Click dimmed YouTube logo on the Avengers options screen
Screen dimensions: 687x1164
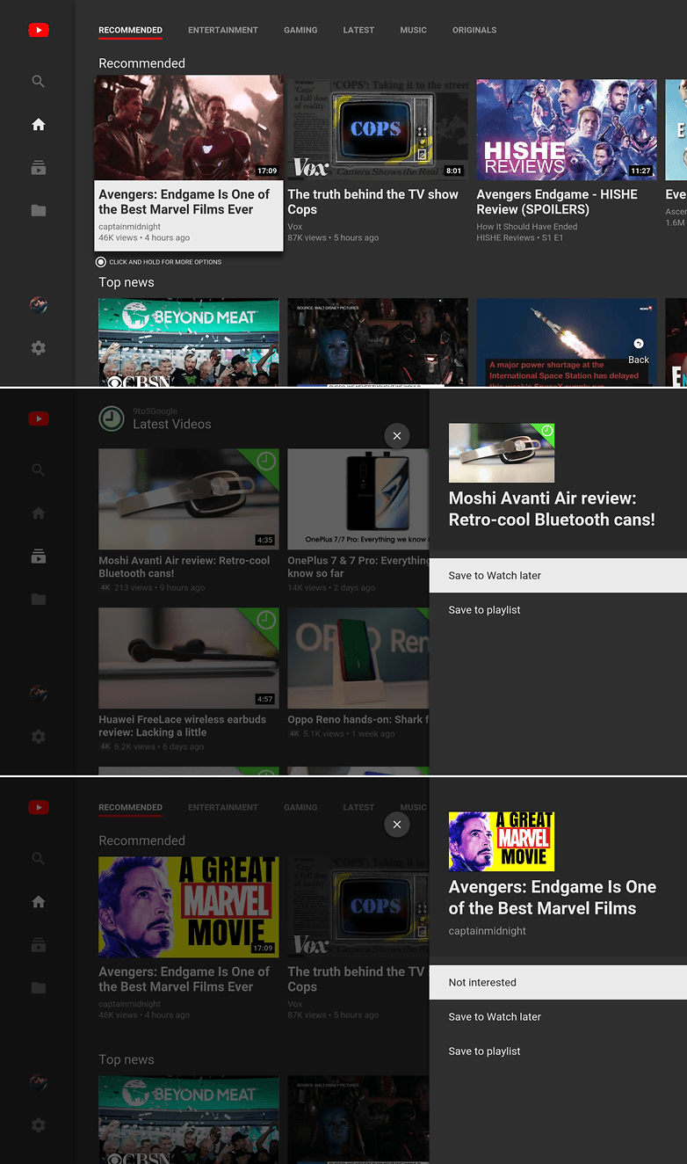(x=38, y=807)
